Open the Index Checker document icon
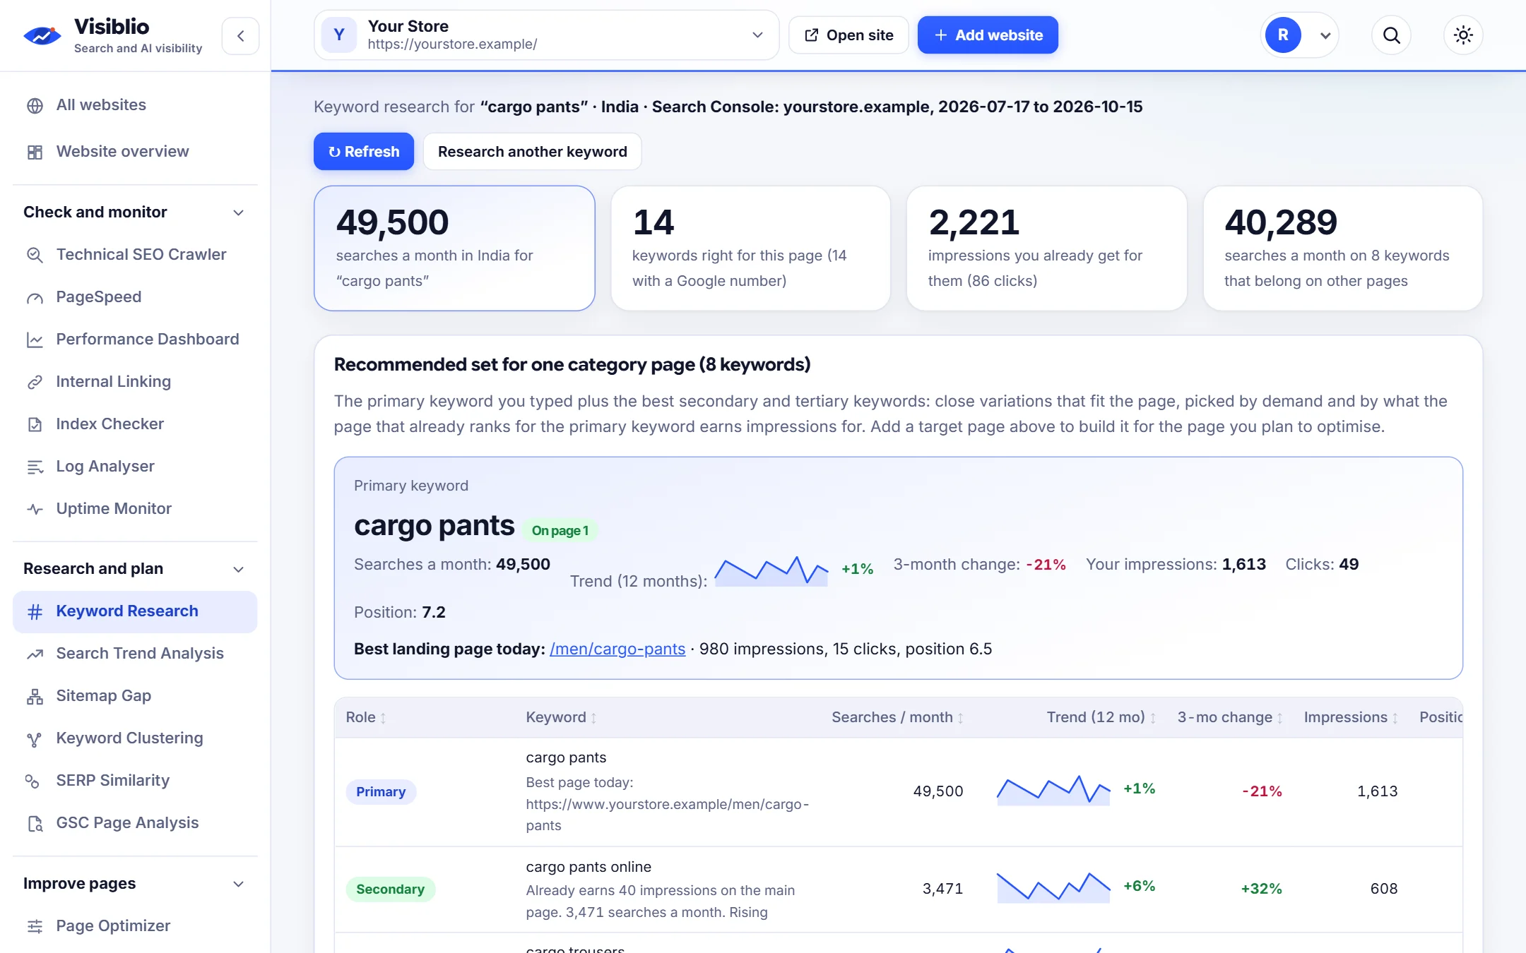1526x953 pixels. click(x=35, y=424)
